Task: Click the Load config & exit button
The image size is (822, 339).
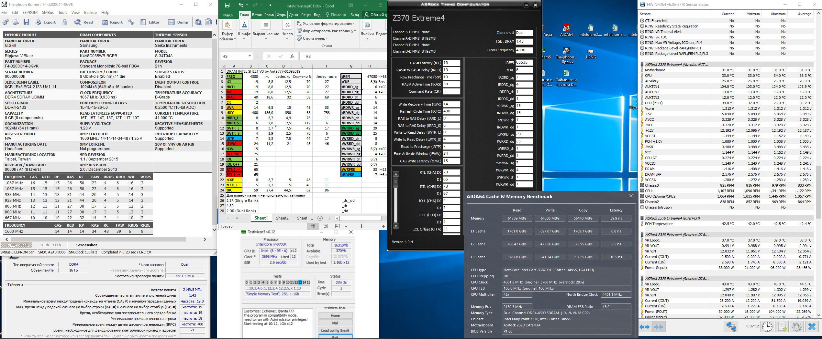Action: tap(335, 330)
